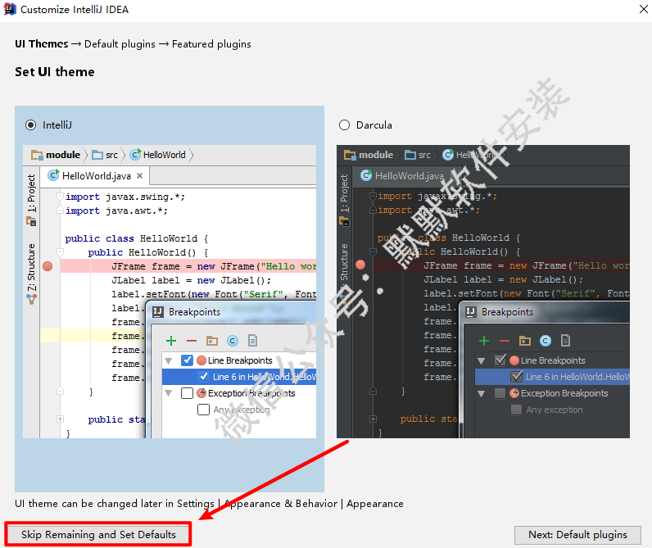Click group-by-class icon in light Breakpoints toolbar

tap(233, 341)
